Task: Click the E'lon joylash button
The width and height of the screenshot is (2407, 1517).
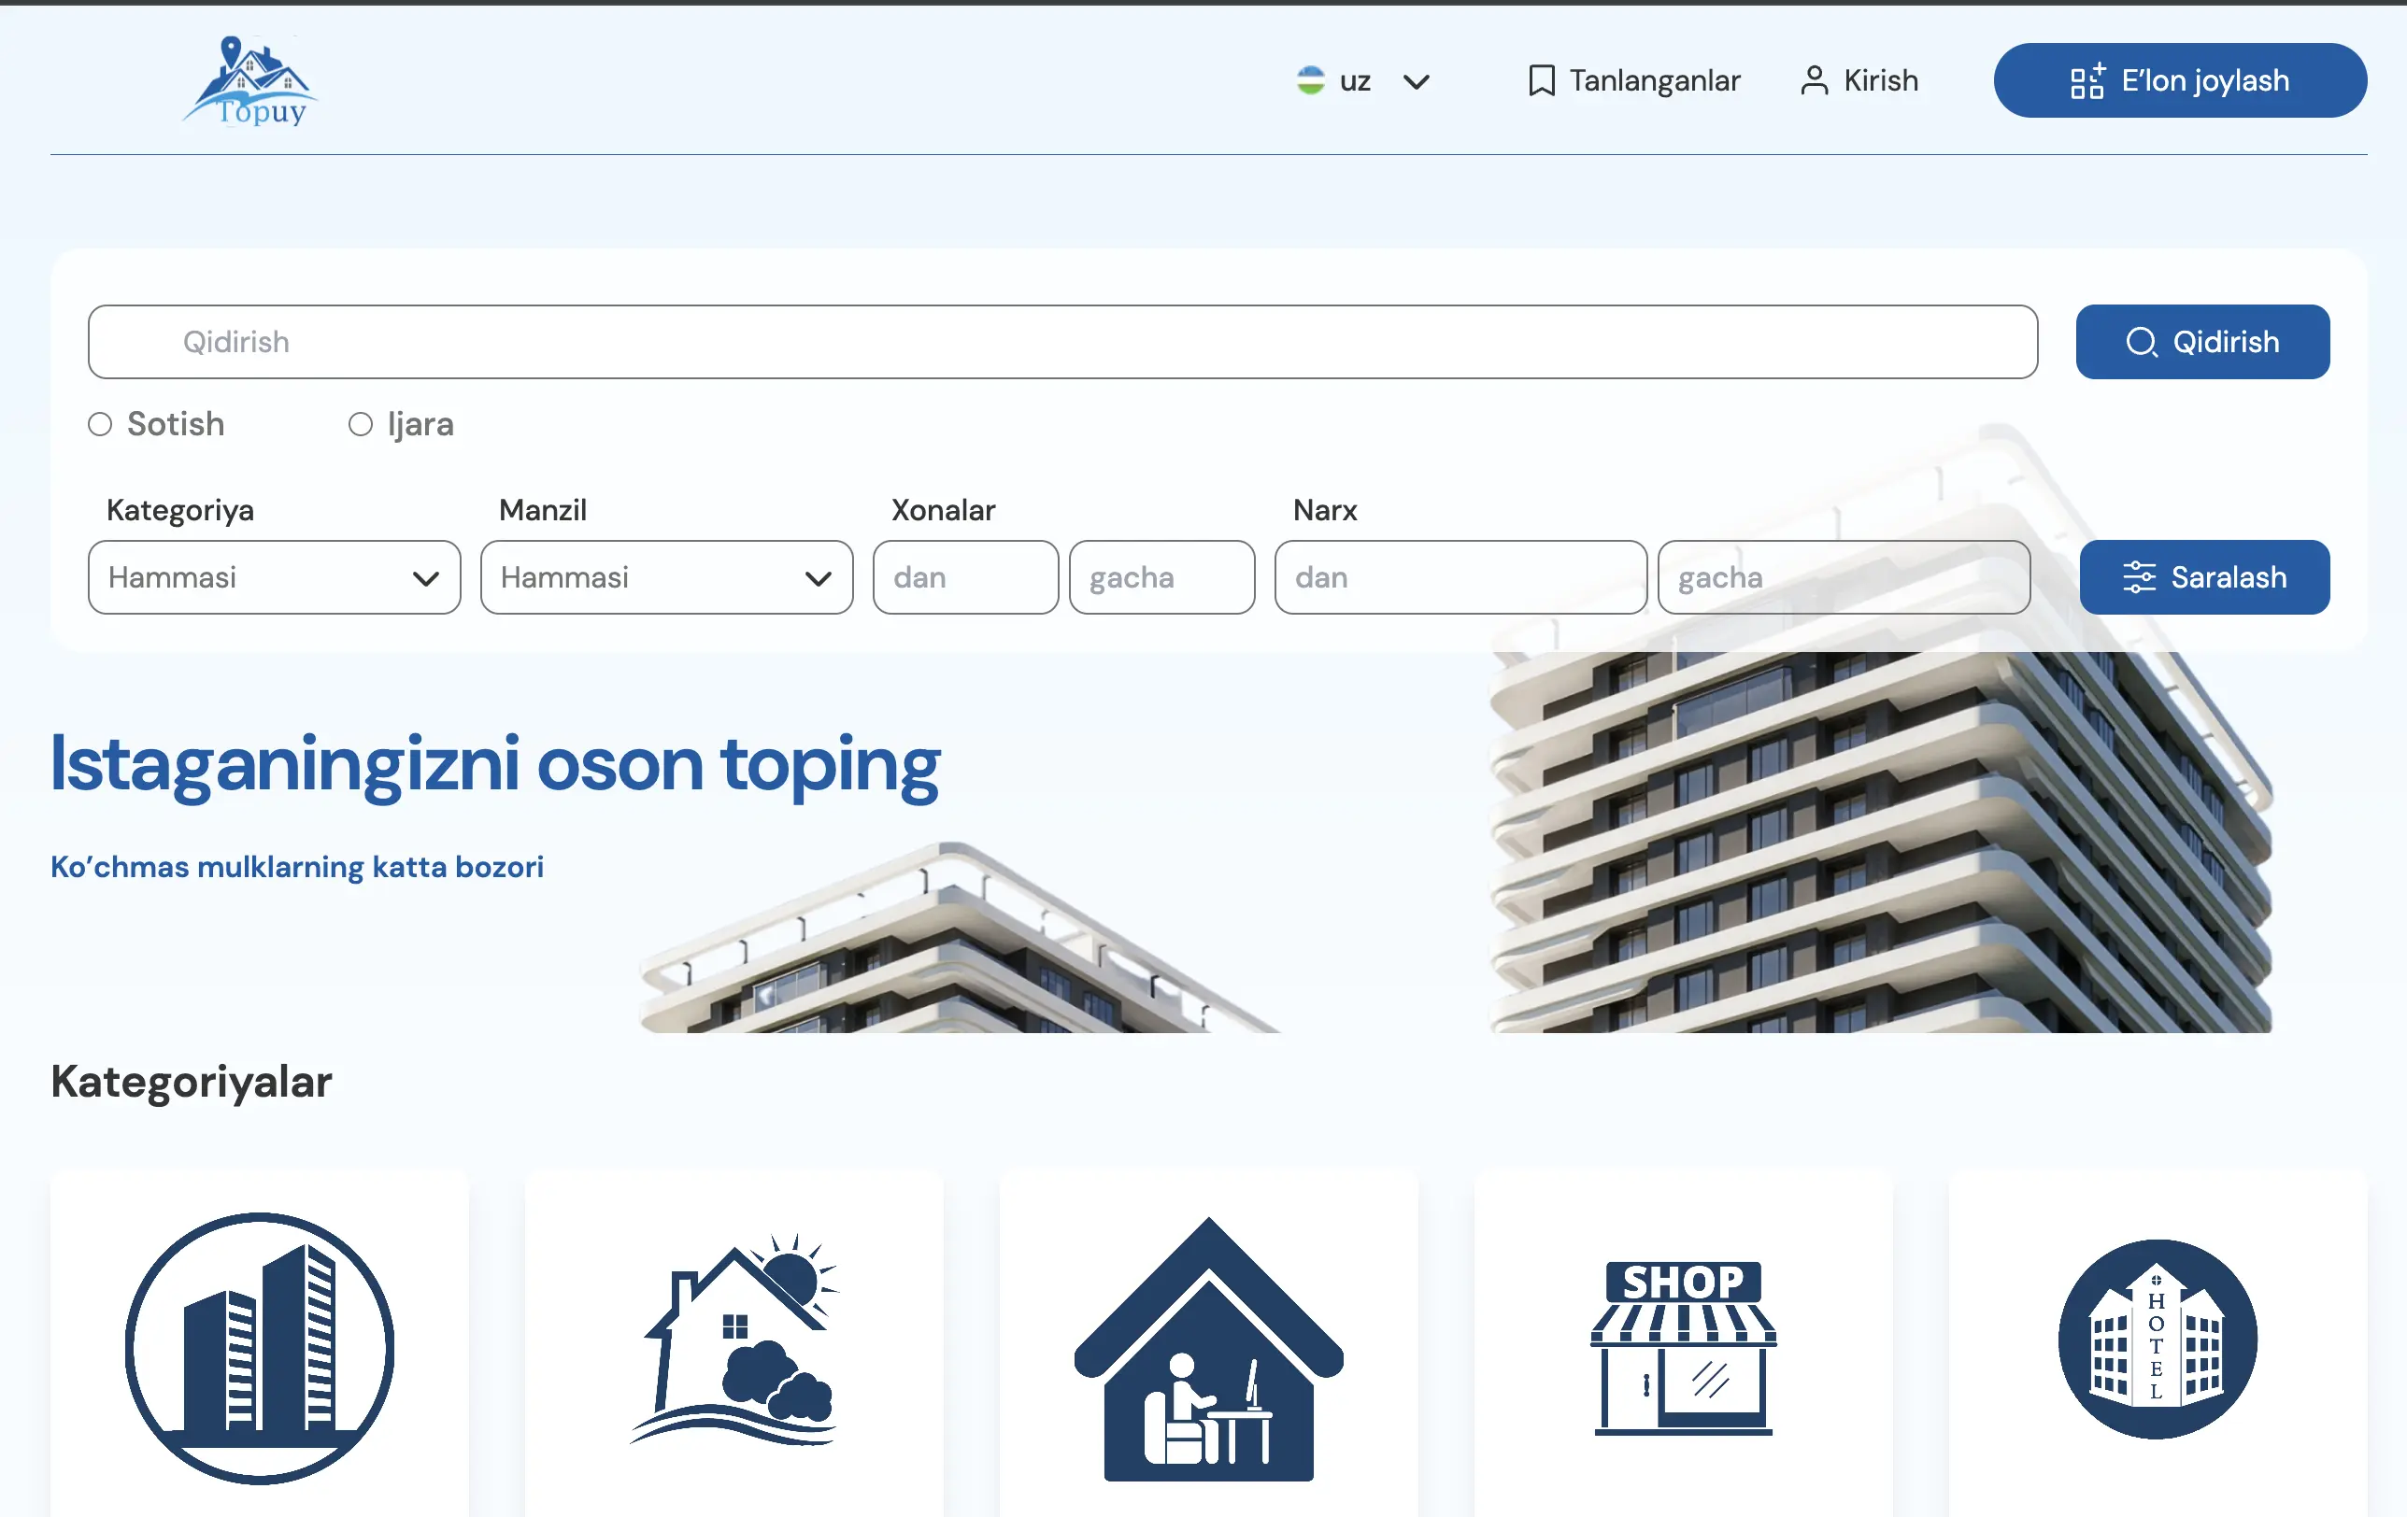Action: pos(2179,80)
